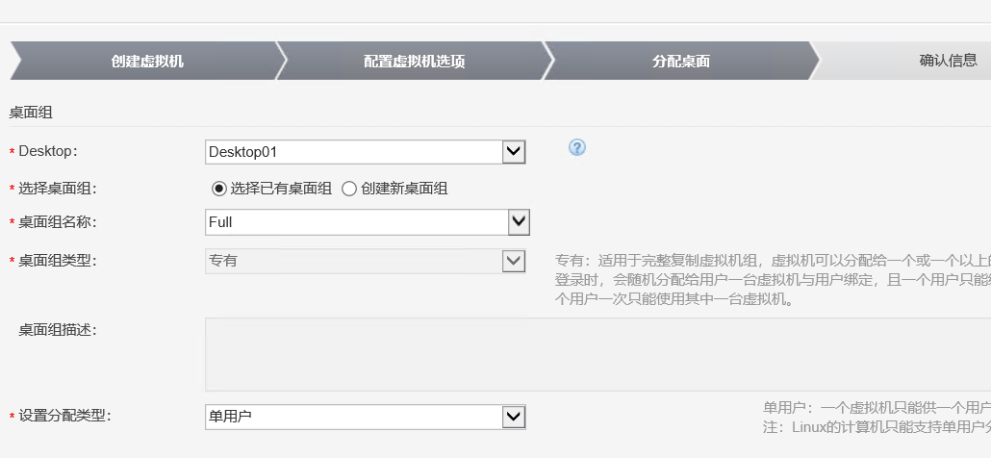The height and width of the screenshot is (458, 991).
Task: Click the 创建新桌面组 option label
Action: click(404, 189)
